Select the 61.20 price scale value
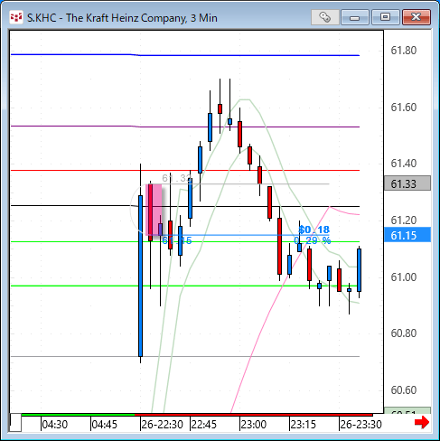Image resolution: width=440 pixels, height=441 pixels. pyautogui.click(x=403, y=220)
